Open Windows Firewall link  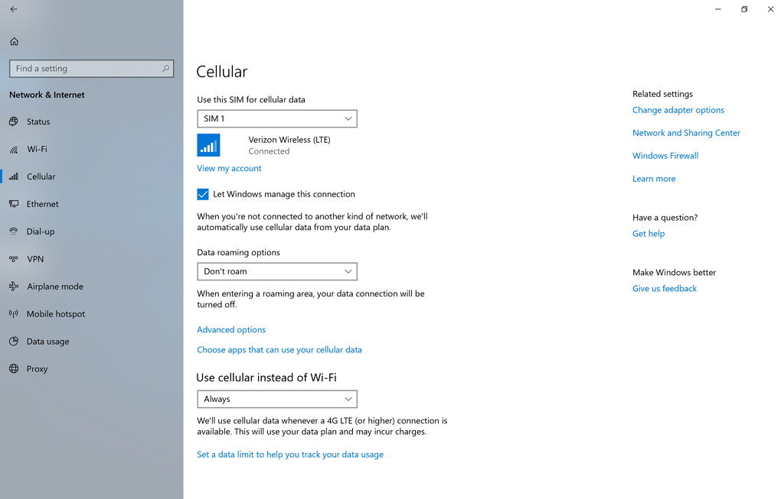click(665, 156)
